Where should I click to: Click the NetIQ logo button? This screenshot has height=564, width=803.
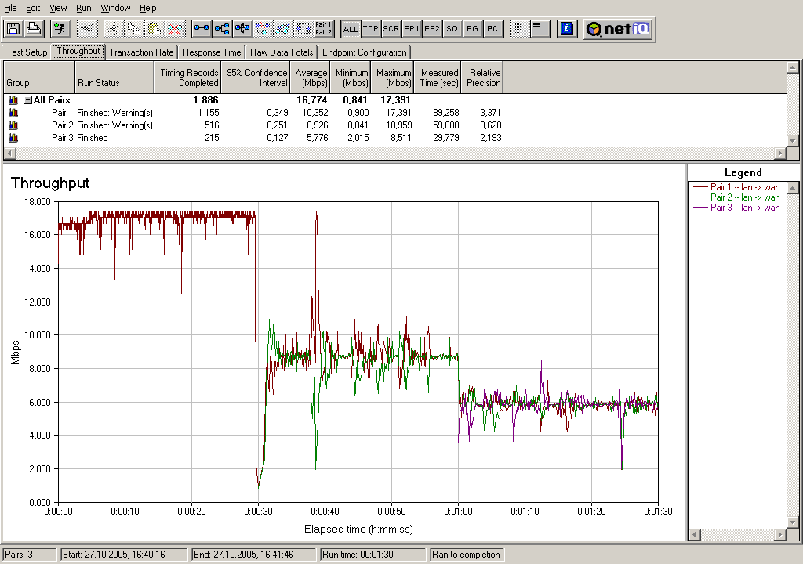click(618, 29)
